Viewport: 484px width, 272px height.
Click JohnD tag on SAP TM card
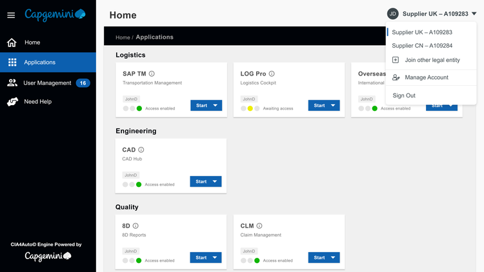tap(131, 99)
